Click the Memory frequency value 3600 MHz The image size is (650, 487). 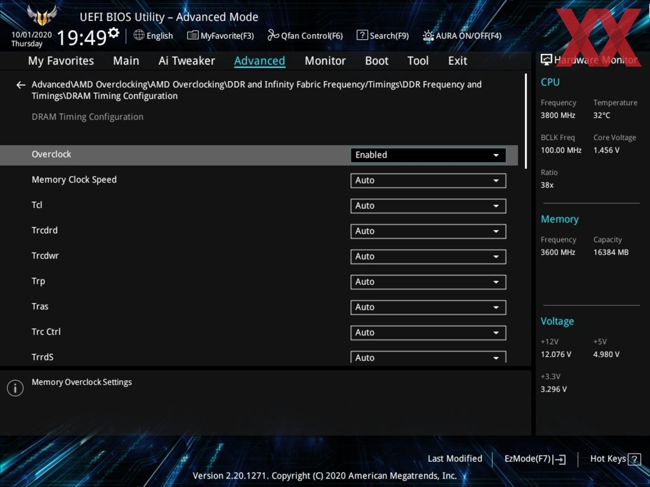(558, 252)
